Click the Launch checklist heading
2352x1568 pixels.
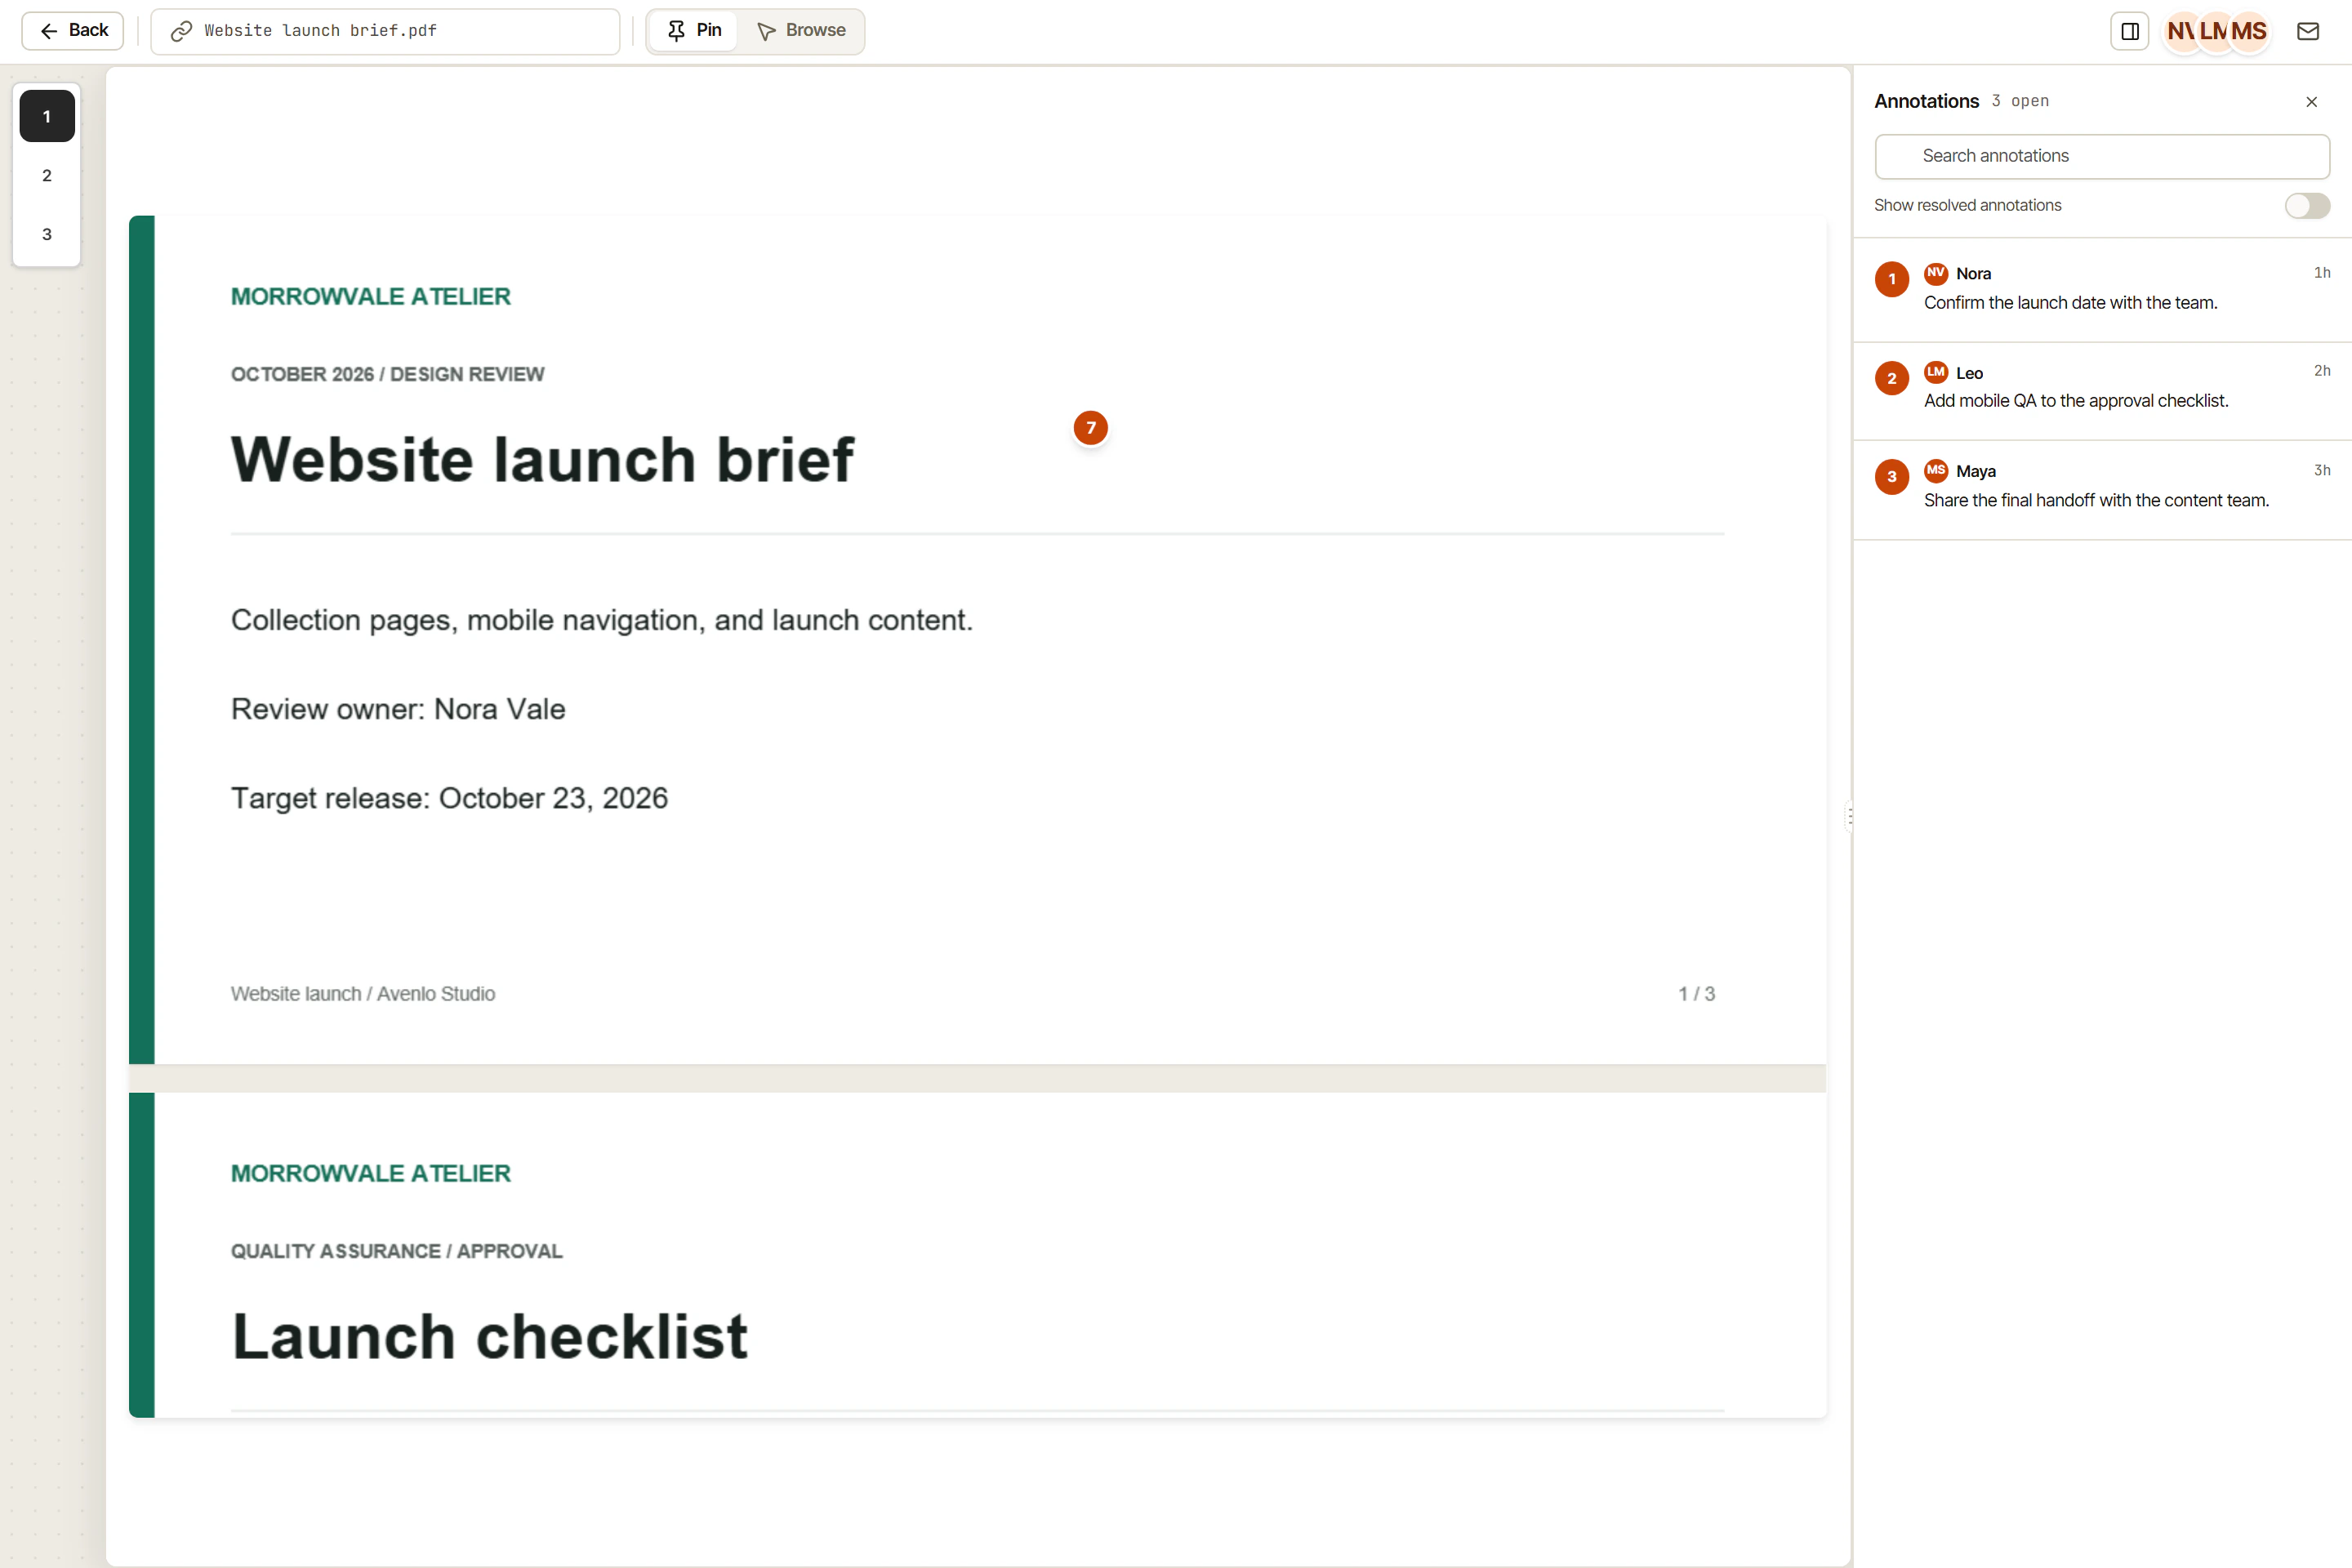click(x=490, y=1336)
